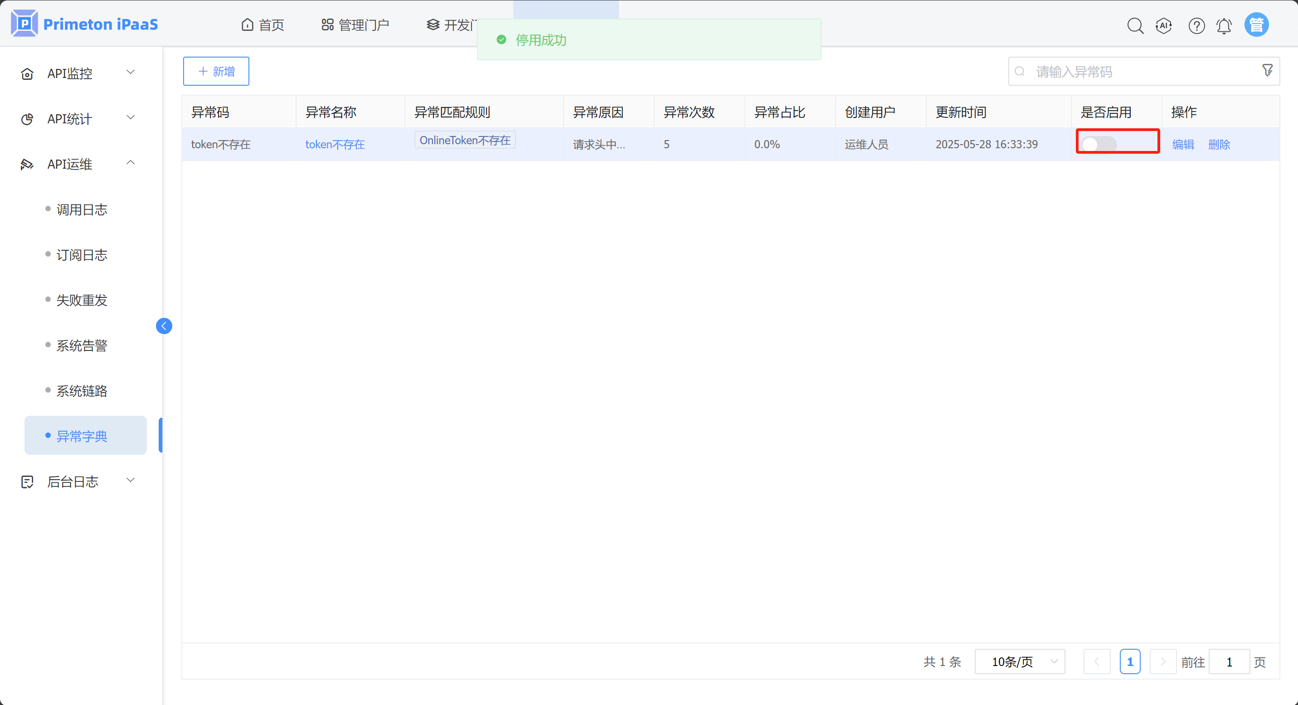Screen dimensions: 1298x705
Task: Collapse the sidebar with round arrow button
Action: [x=164, y=326]
